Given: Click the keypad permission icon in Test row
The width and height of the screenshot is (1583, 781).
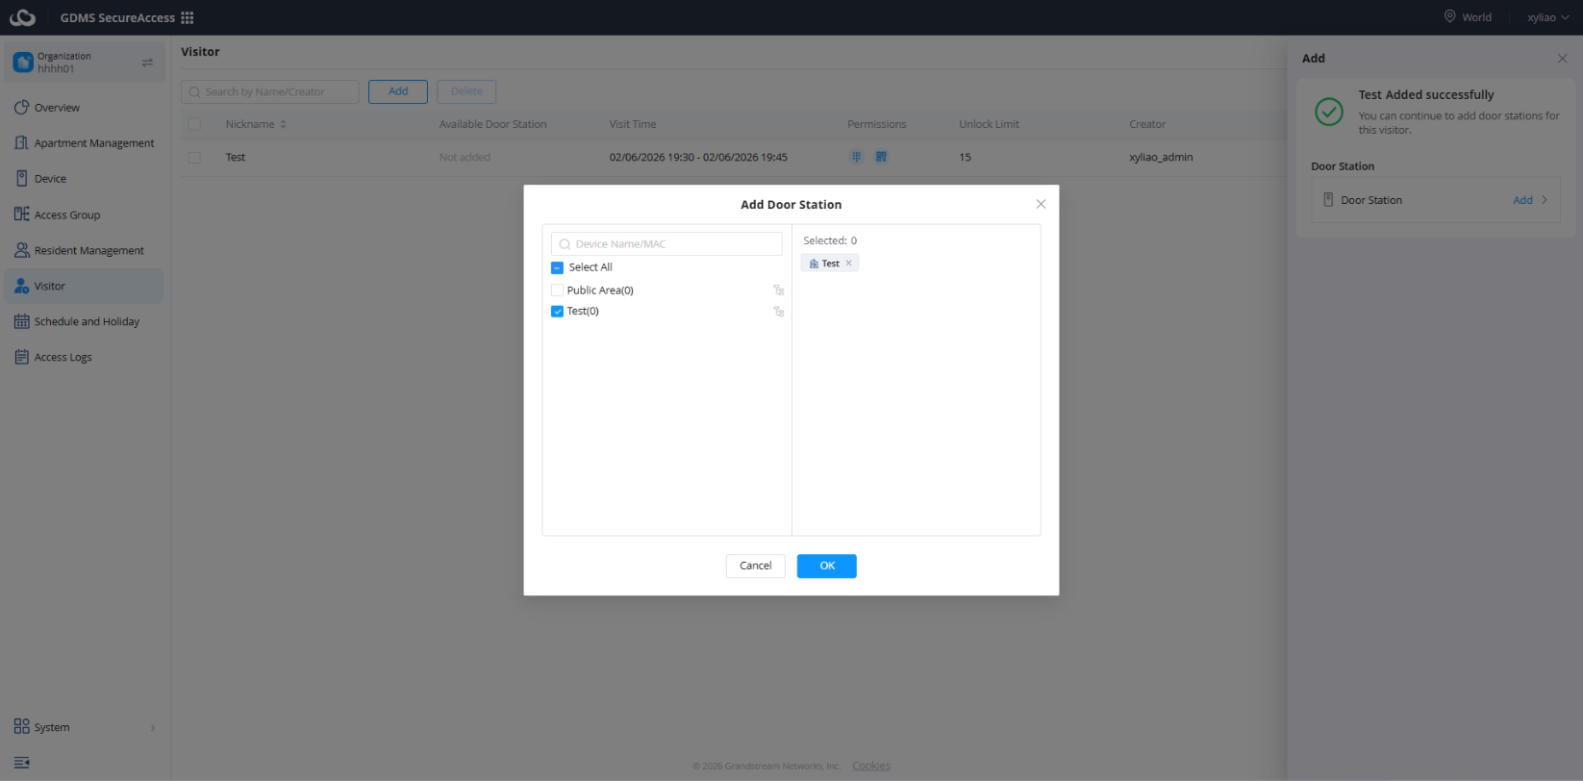Looking at the screenshot, I should pyautogui.click(x=856, y=157).
